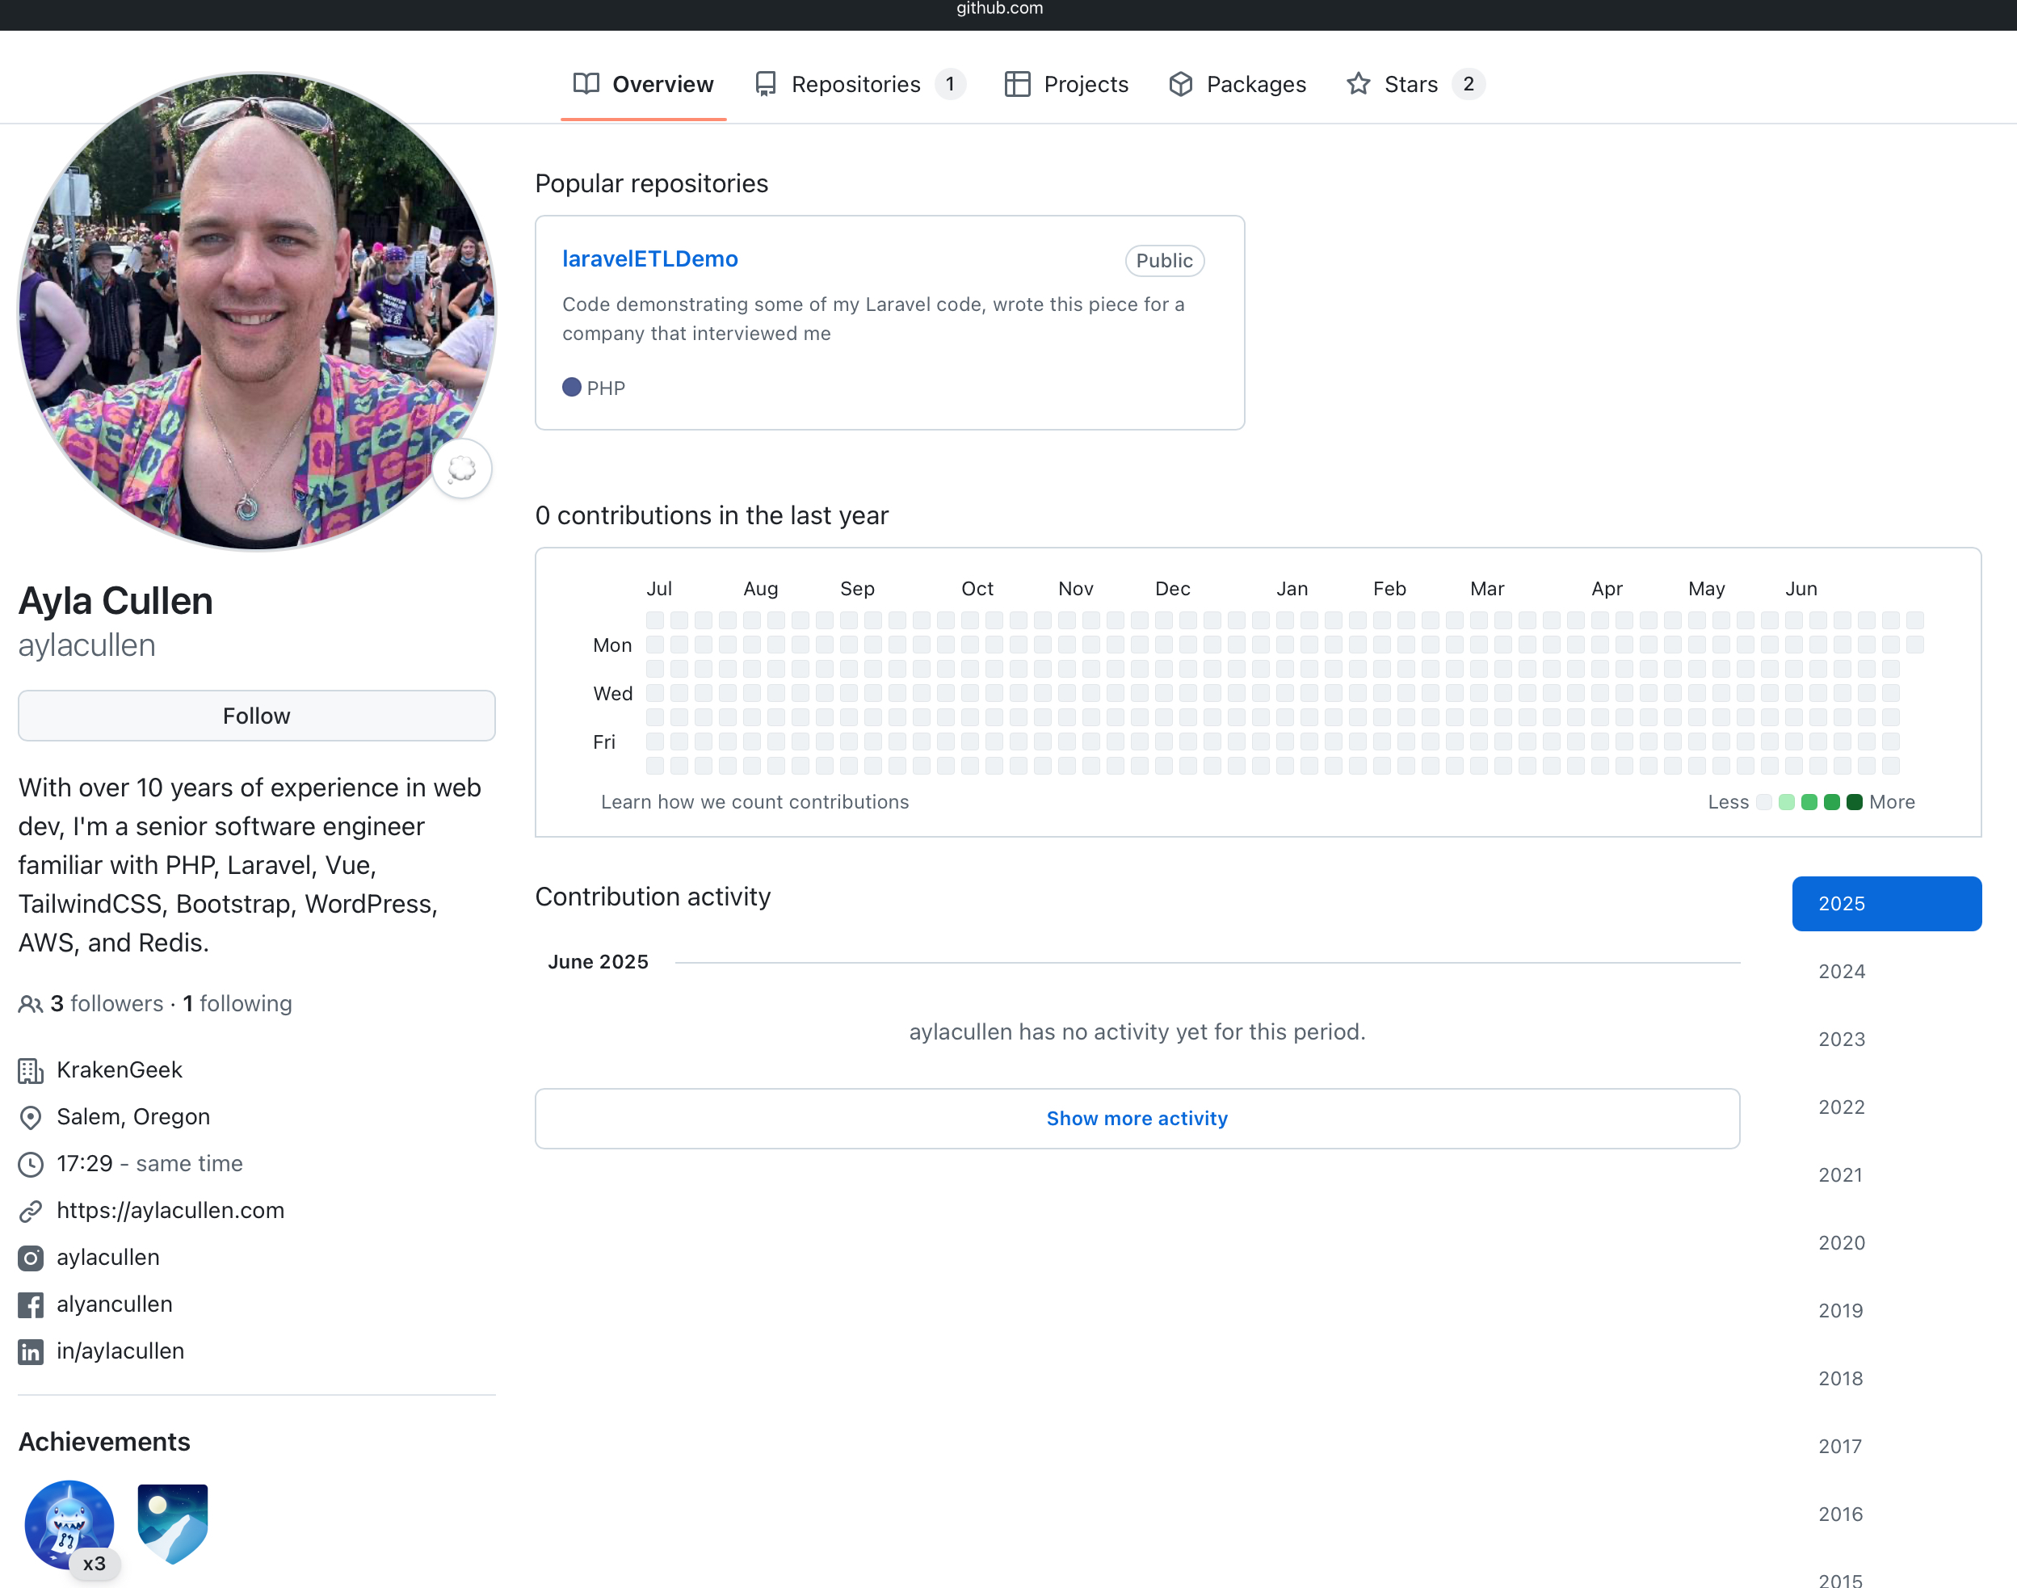Click the June 2025 activity heading

598,962
